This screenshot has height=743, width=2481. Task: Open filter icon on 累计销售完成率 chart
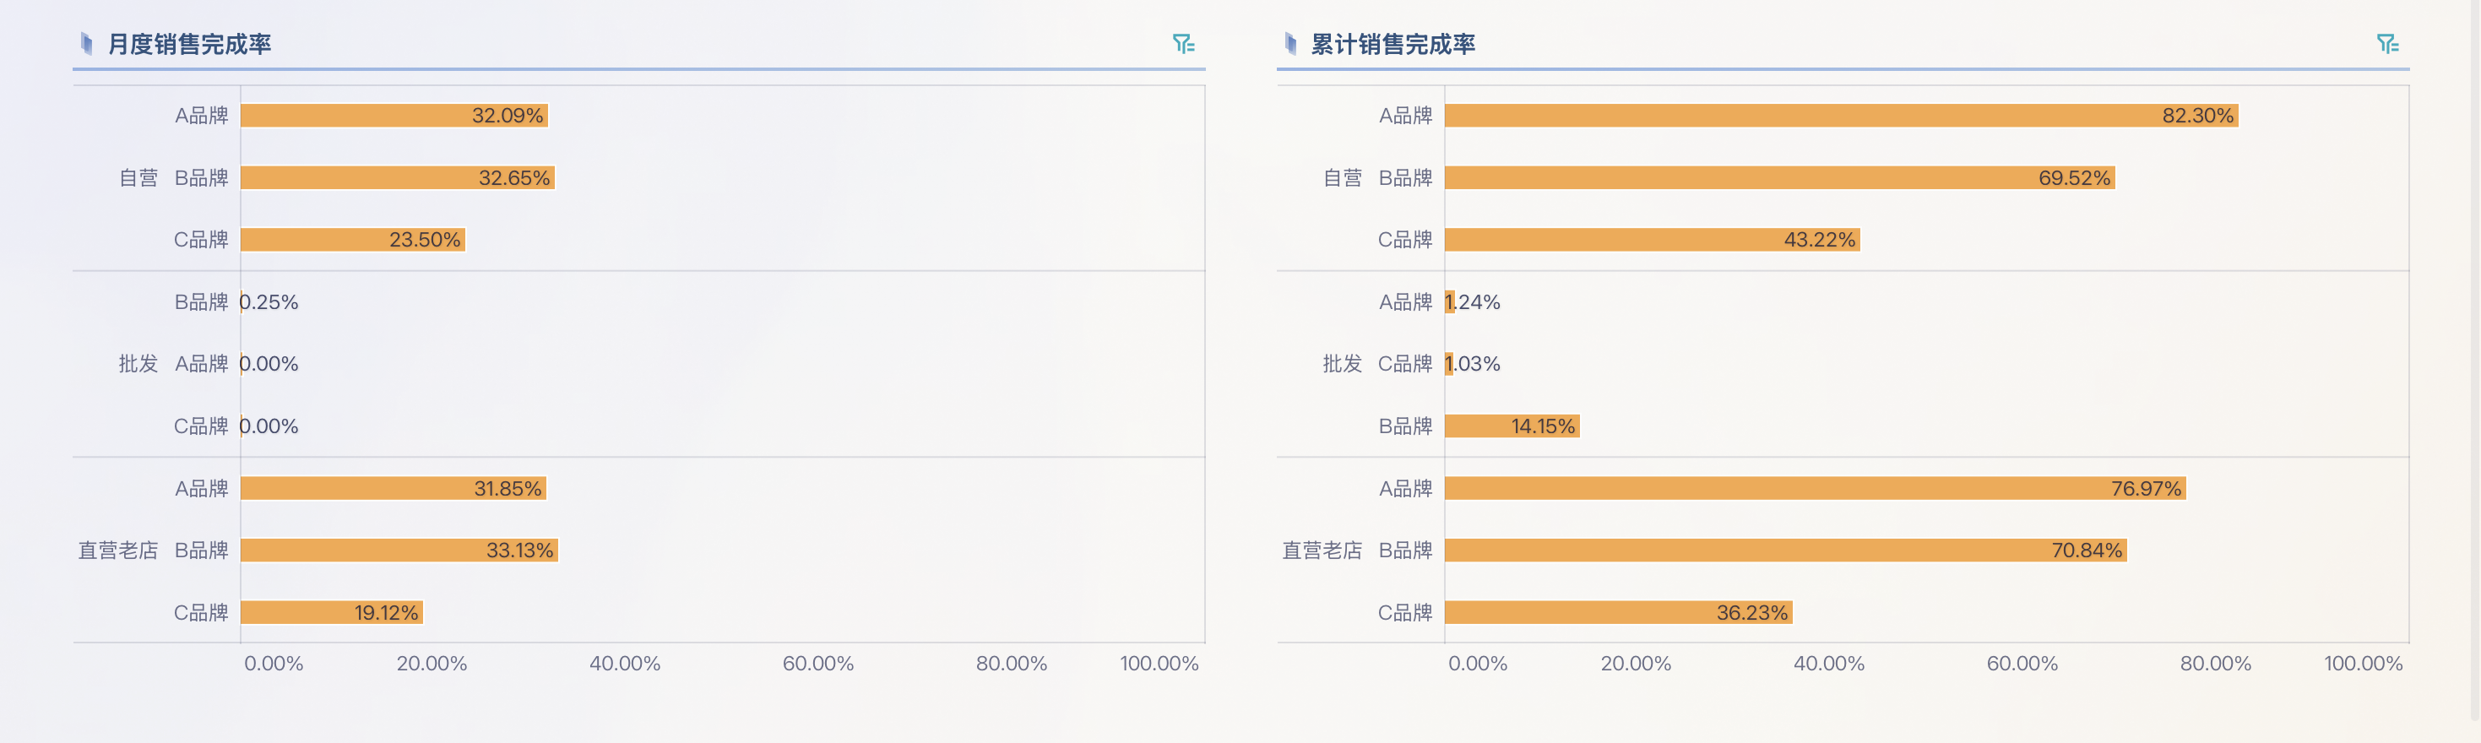point(2386,44)
